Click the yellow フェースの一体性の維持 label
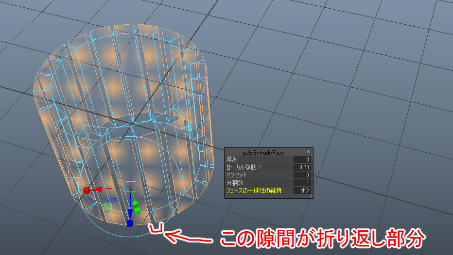The width and height of the screenshot is (453, 255). click(254, 191)
